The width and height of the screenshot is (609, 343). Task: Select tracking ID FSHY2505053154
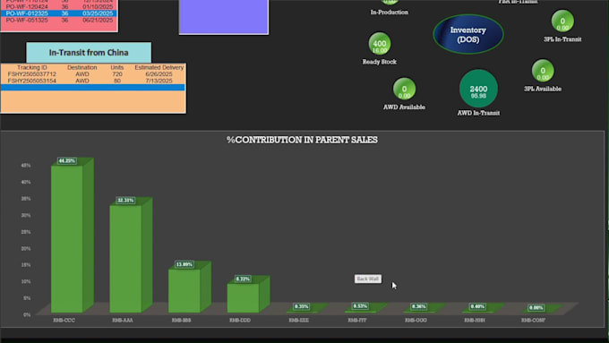[32, 81]
